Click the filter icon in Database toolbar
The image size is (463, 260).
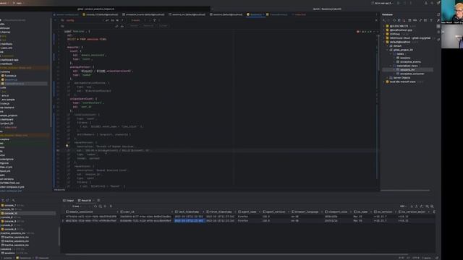pos(431,20)
